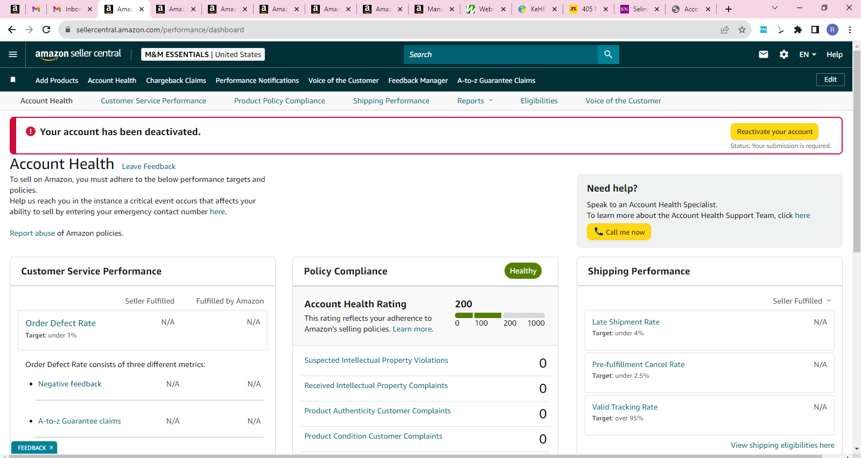Open A-to-z Guarantee Claims in the favorites bar

pos(496,80)
